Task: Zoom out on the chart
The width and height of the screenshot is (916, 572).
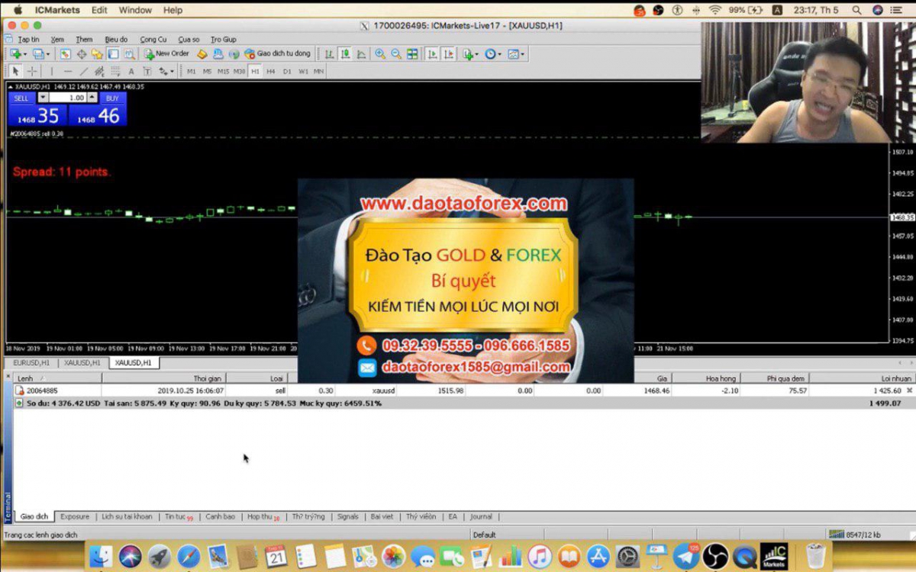Action: click(x=396, y=54)
